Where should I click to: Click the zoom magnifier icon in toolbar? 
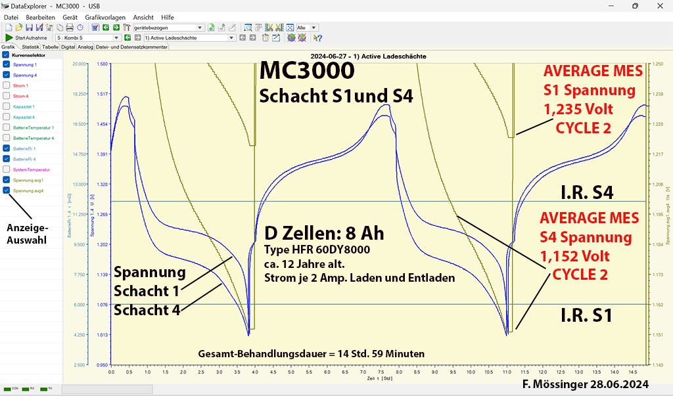click(248, 28)
